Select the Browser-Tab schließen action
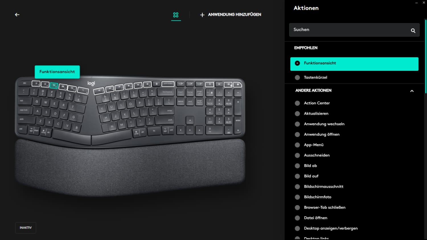The width and height of the screenshot is (427, 240). click(325, 207)
